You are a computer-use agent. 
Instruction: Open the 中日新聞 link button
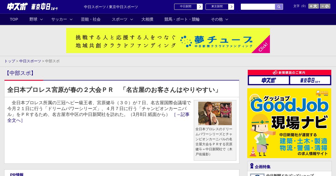point(186,7)
